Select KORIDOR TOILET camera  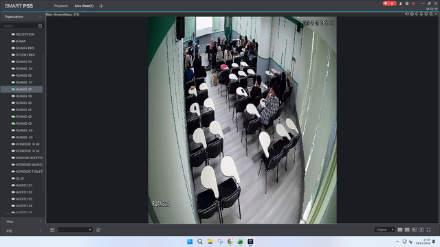(x=27, y=172)
